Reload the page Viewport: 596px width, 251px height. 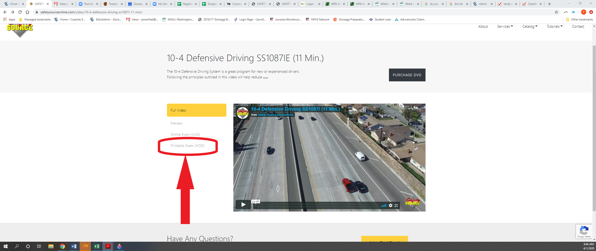tap(20, 12)
